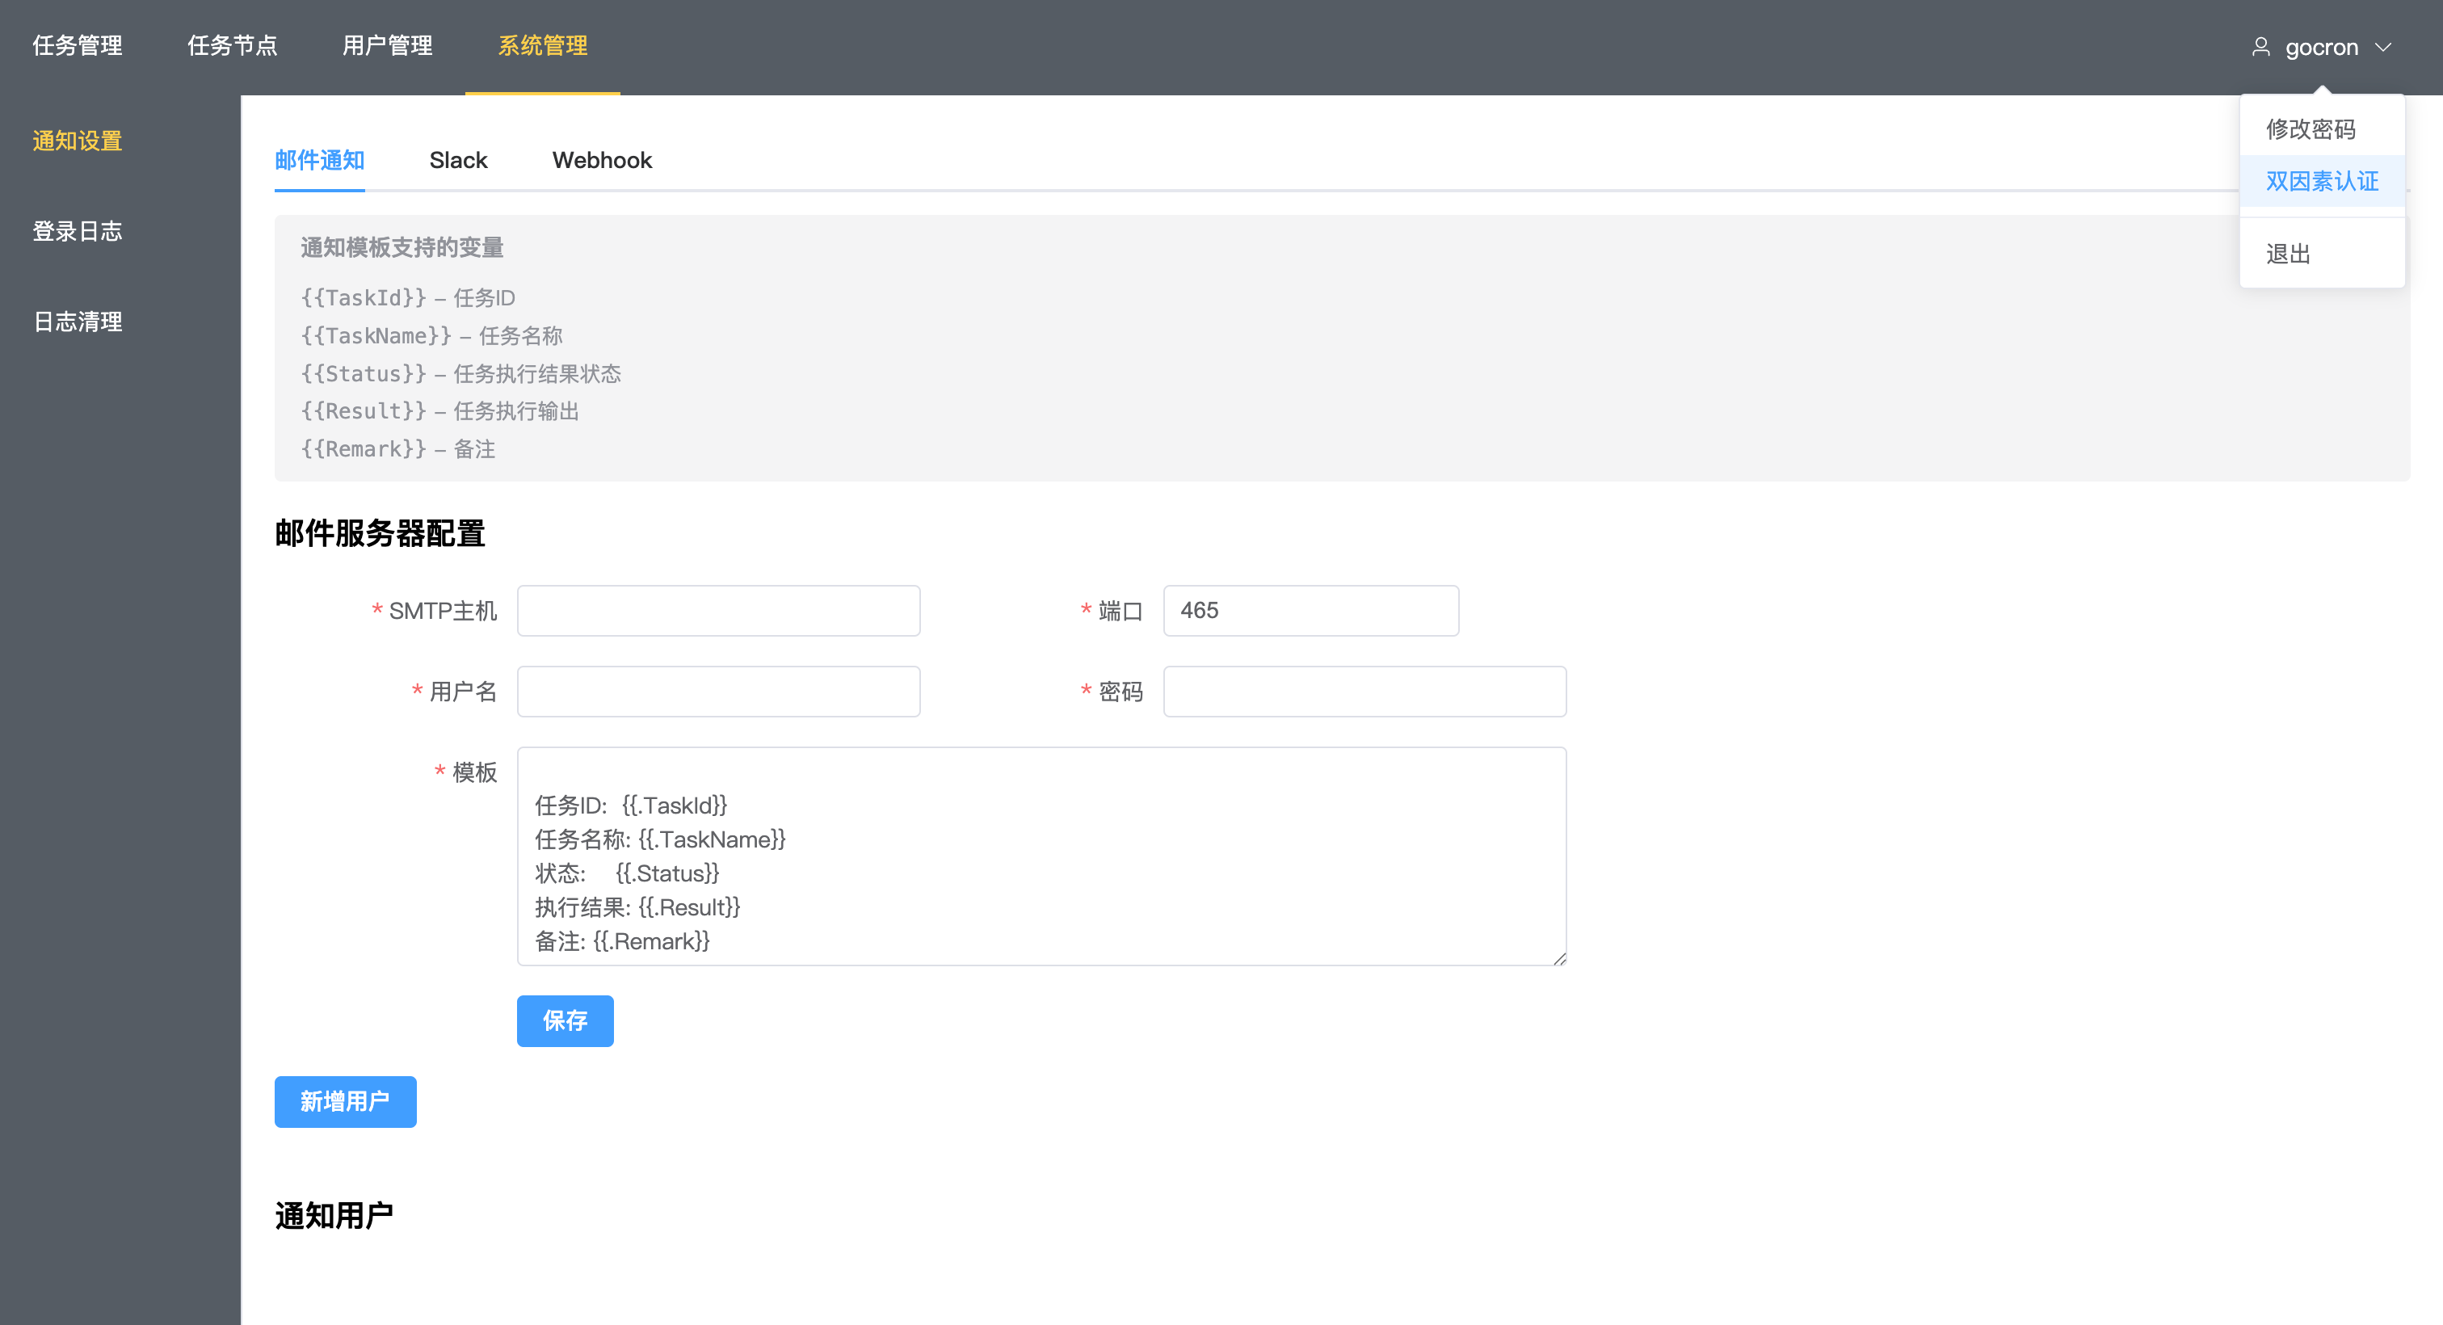Choose 退出 to log out

tap(2322, 254)
